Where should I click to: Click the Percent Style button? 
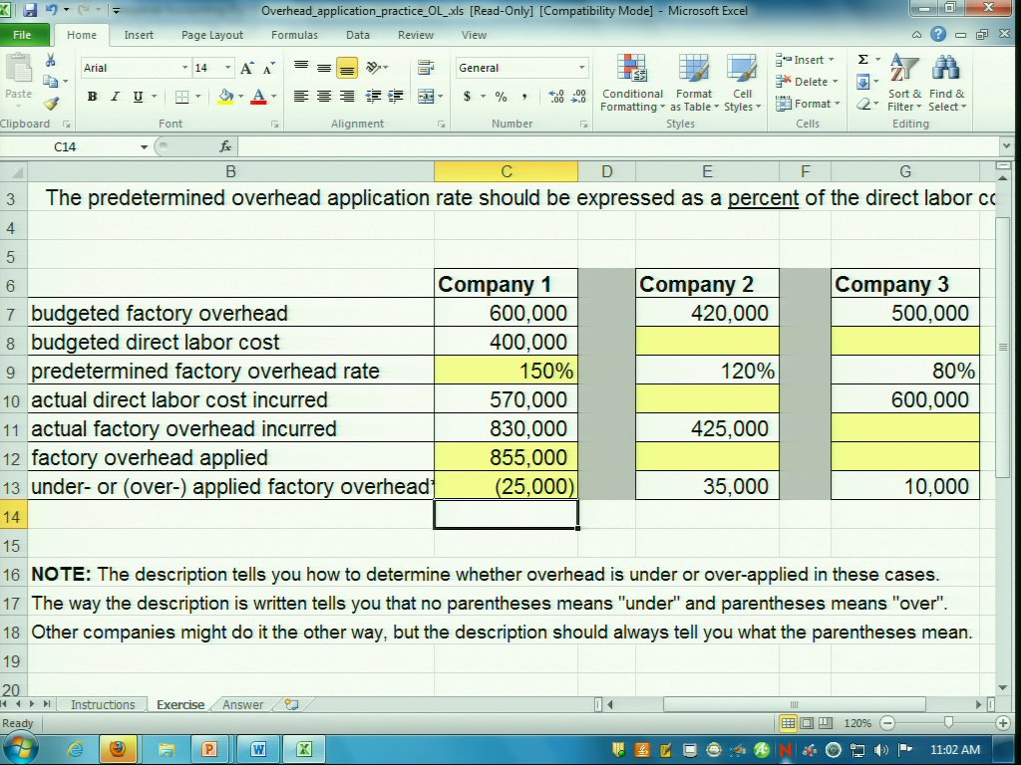(501, 97)
